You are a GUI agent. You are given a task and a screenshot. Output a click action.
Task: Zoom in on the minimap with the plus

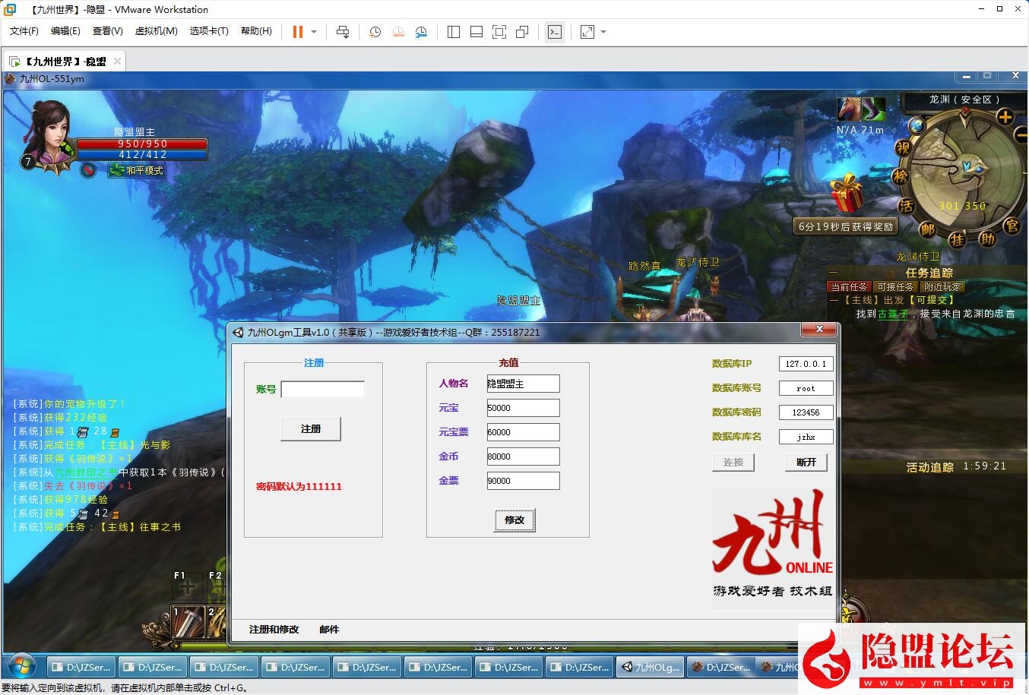point(1005,118)
